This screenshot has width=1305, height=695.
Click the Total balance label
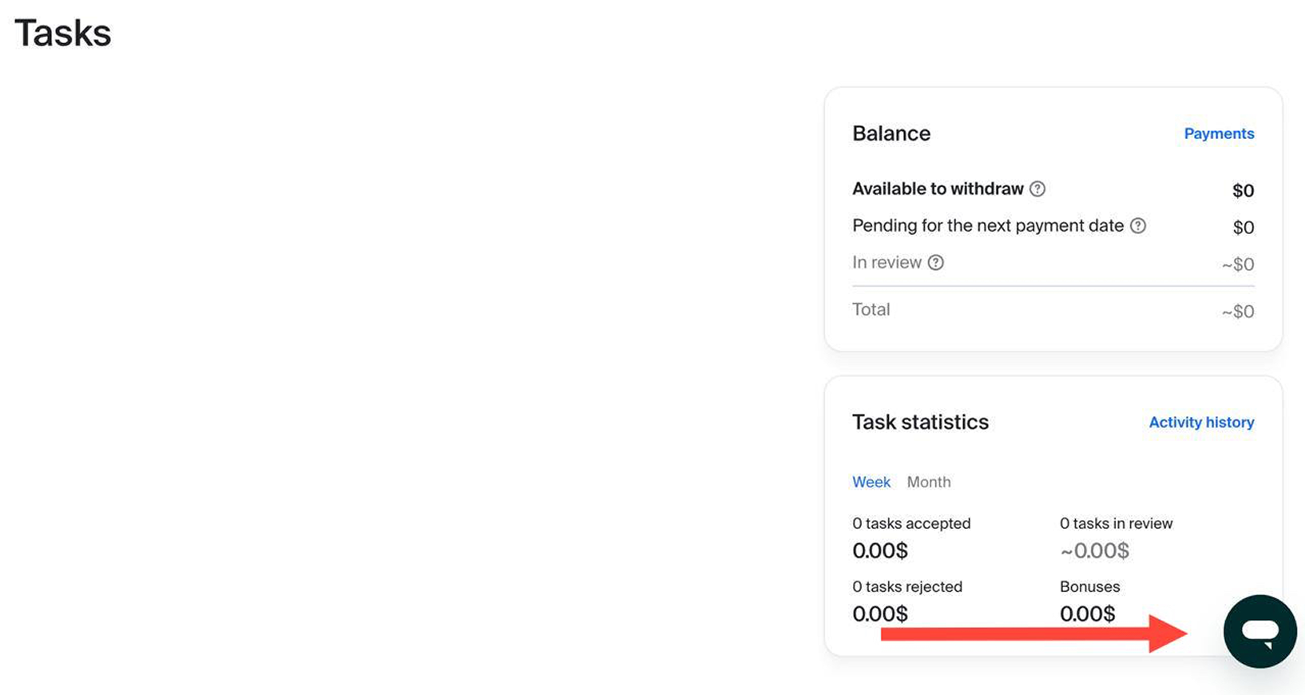point(871,310)
